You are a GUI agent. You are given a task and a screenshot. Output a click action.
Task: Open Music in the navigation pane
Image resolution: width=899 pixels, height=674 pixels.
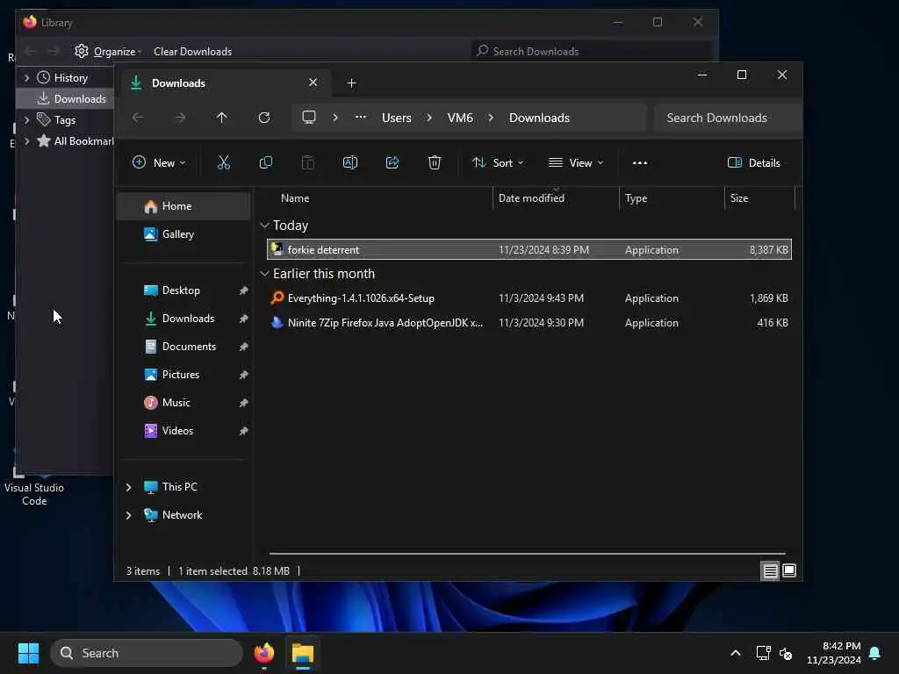184,403
